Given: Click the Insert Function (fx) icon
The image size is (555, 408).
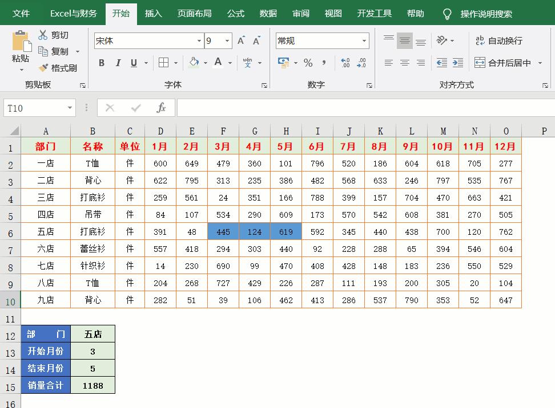Looking at the screenshot, I should click(x=162, y=108).
